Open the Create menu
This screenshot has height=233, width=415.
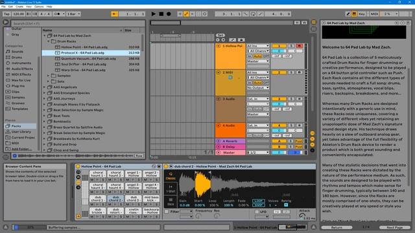pos(19,6)
